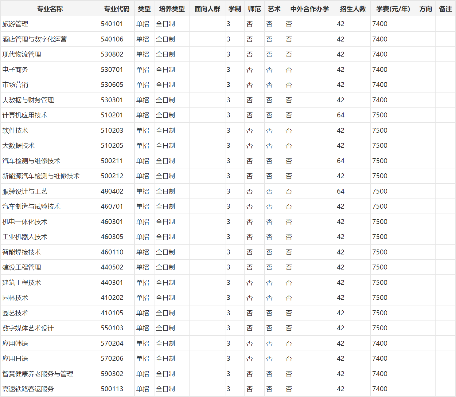Click major code 590302

[x=112, y=374]
